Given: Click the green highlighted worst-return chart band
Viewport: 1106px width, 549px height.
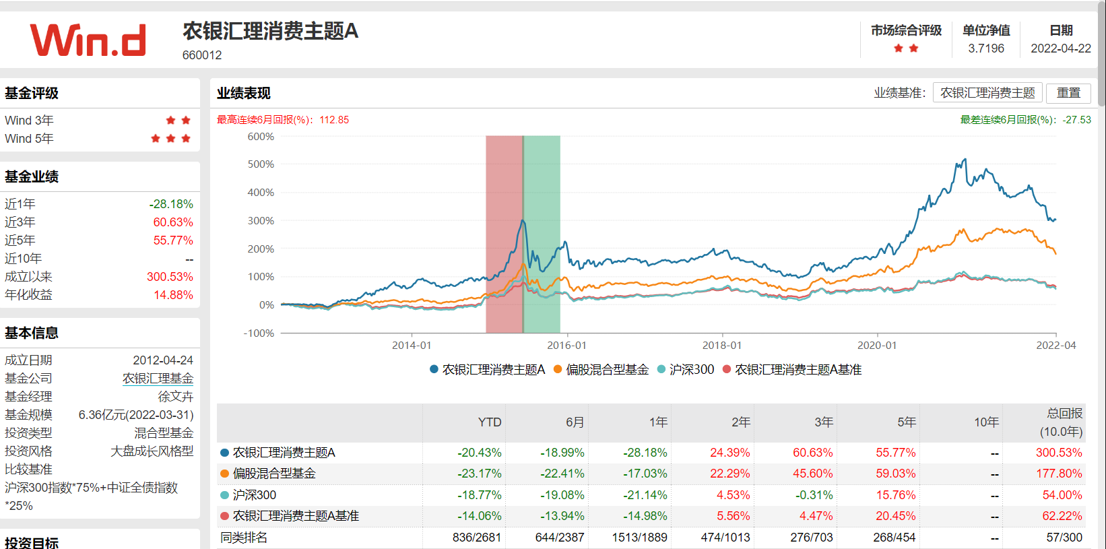Looking at the screenshot, I should [542, 234].
